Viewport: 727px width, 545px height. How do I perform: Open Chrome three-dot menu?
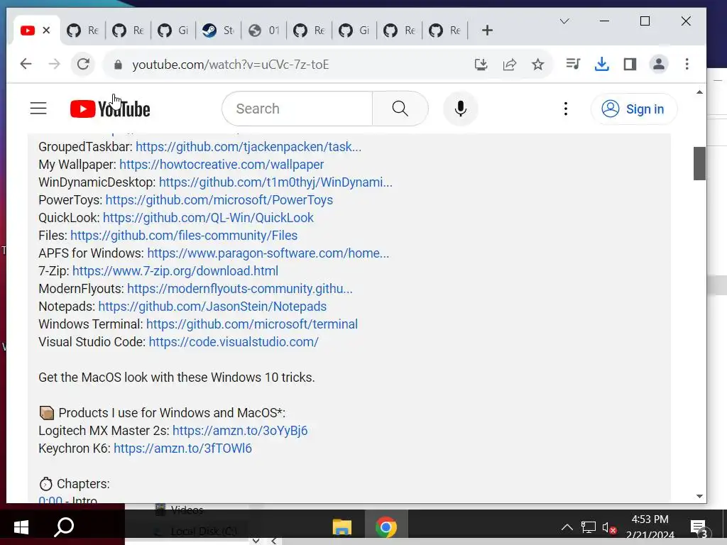(687, 64)
